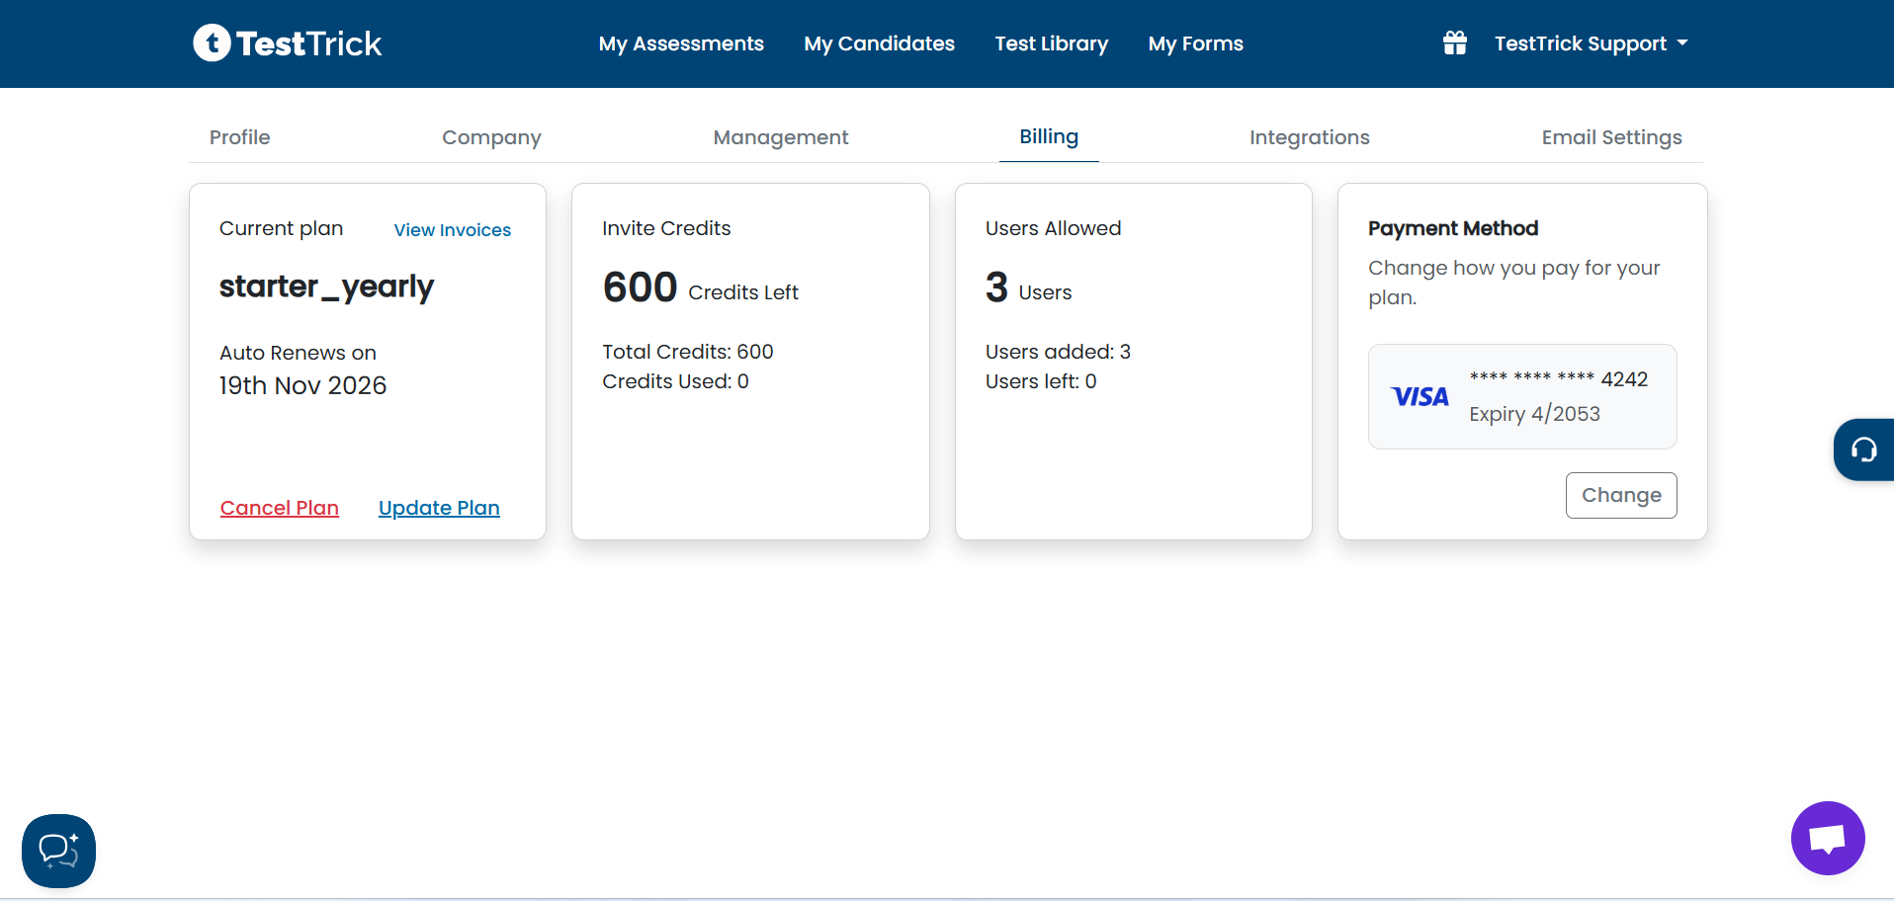Select the saved card ending 4242
This screenshot has height=901, width=1894.
point(1522,397)
